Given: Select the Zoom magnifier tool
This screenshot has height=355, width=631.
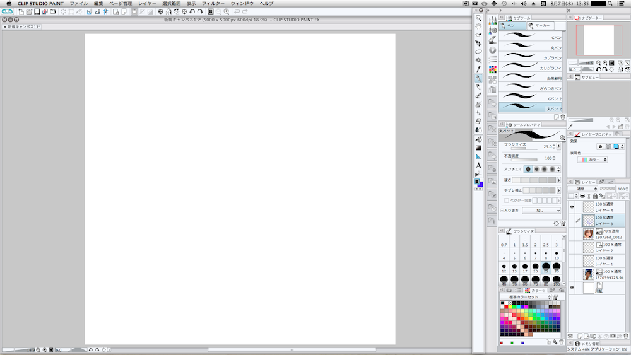Looking at the screenshot, I should (478, 18).
